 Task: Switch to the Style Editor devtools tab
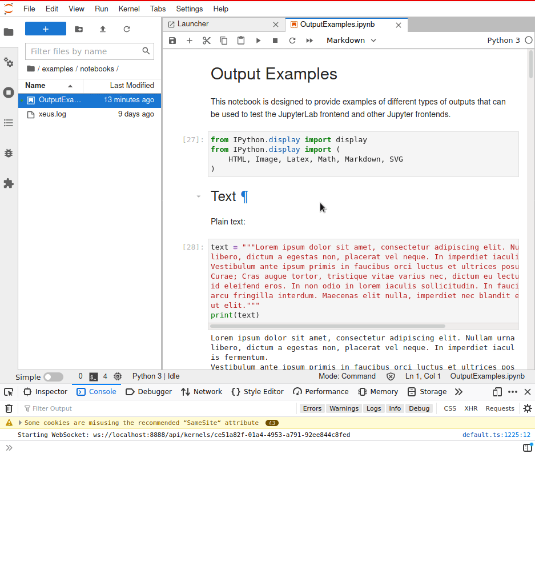point(258,392)
